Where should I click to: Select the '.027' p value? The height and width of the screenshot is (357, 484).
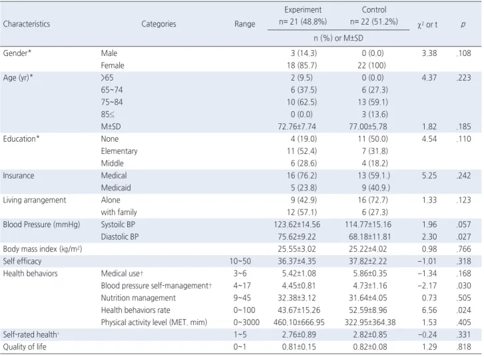pos(463,236)
